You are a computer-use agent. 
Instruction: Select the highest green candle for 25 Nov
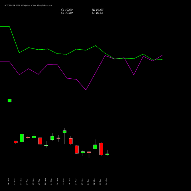coord(65,132)
